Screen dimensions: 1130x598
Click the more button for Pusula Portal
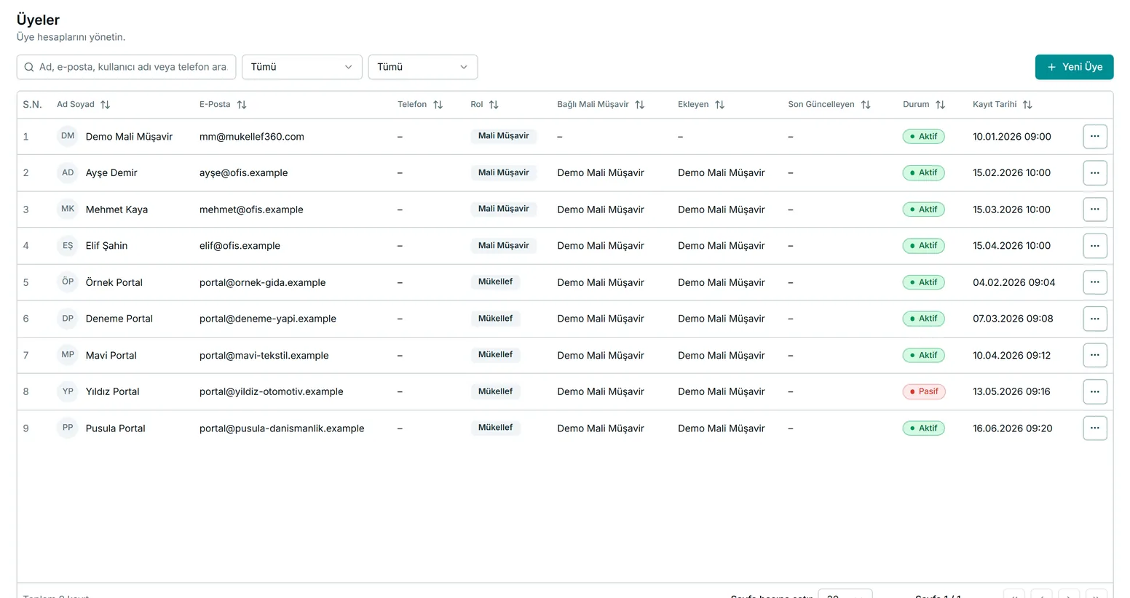click(x=1095, y=428)
